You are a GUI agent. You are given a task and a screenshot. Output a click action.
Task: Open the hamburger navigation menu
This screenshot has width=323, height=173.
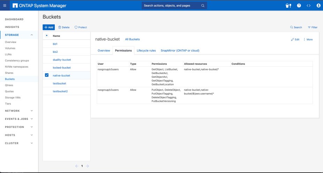(x=5, y=6)
